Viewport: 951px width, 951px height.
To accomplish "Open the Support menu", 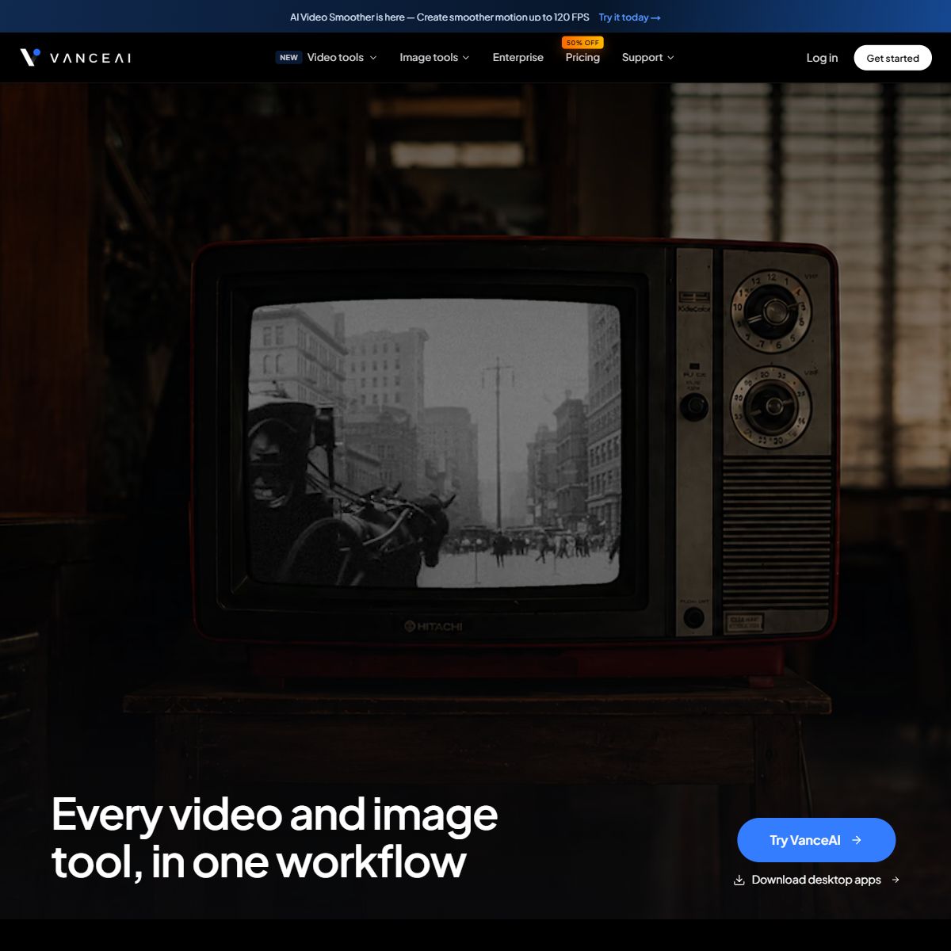I will [x=642, y=57].
